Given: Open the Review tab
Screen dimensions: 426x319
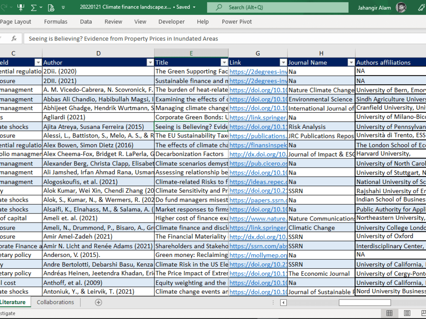Looking at the screenshot, I should click(x=113, y=22).
